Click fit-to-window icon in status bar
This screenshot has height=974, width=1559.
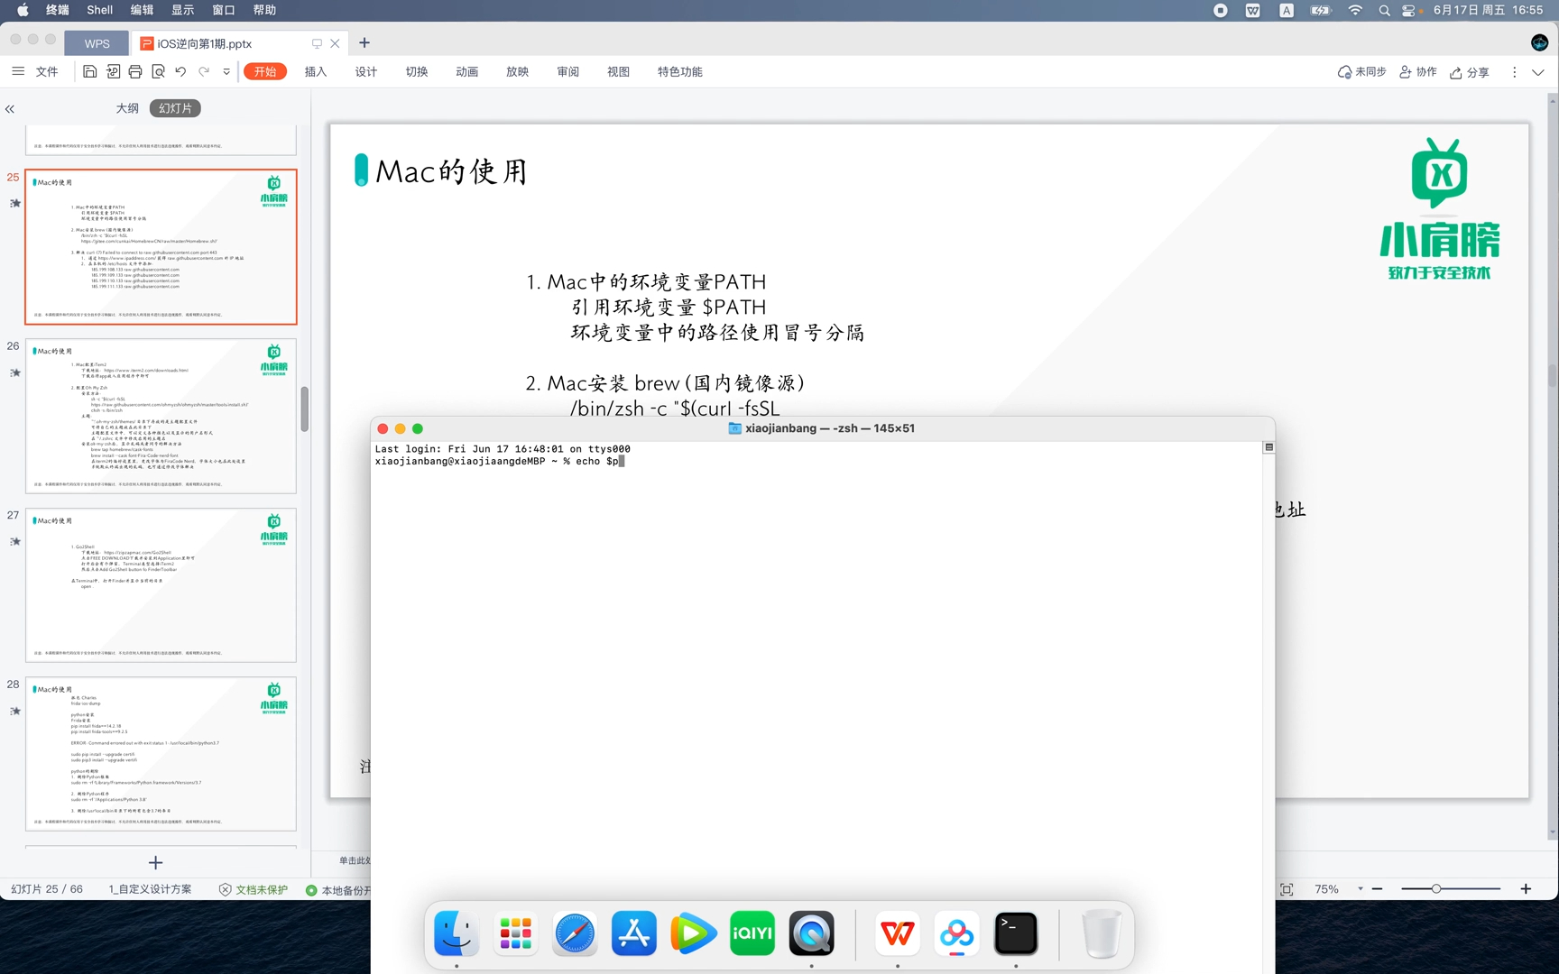coord(1287,889)
